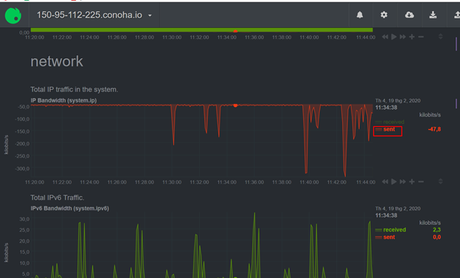The width and height of the screenshot is (460, 278).
Task: Toggle received dimension in IPv6 Bandwidth legend
Action: point(391,229)
